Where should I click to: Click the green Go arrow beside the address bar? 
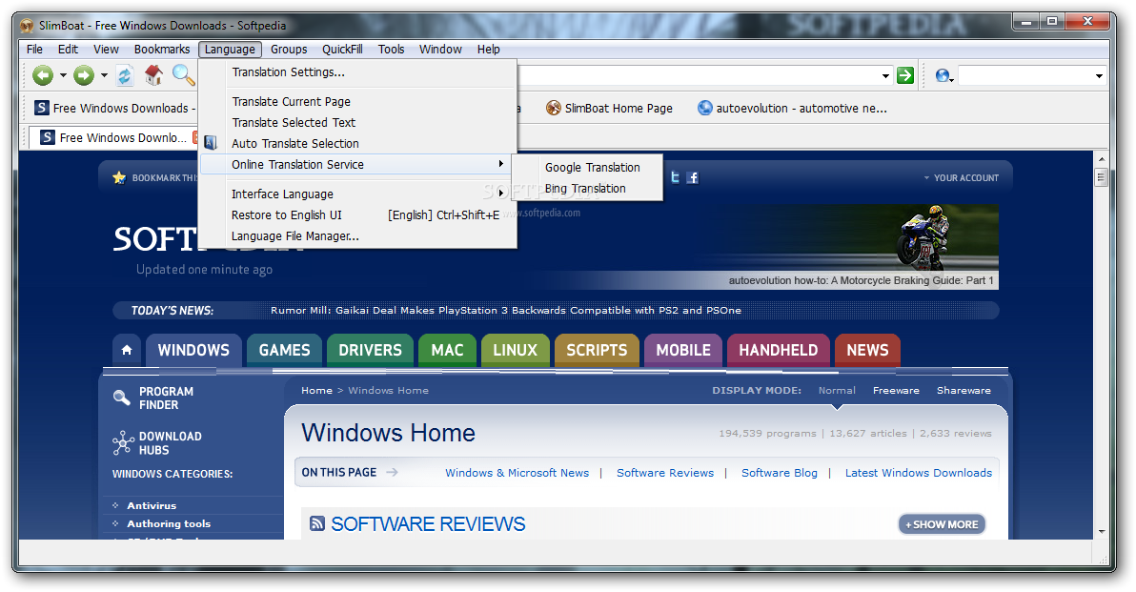tap(905, 75)
